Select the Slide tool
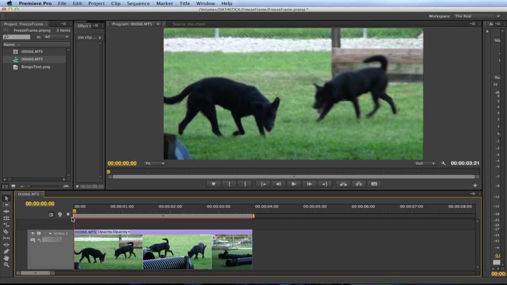507x285 pixels. point(6,245)
